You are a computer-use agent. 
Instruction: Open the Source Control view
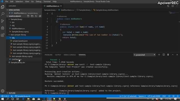coord(3,21)
